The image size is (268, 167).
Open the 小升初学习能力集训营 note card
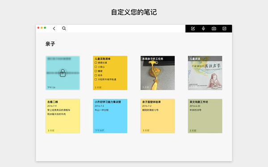click(x=110, y=116)
